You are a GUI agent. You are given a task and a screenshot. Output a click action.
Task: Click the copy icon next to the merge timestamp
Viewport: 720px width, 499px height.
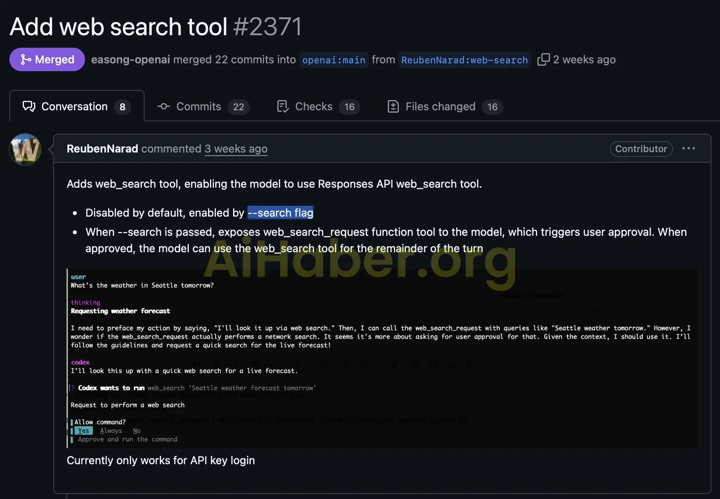tap(544, 59)
